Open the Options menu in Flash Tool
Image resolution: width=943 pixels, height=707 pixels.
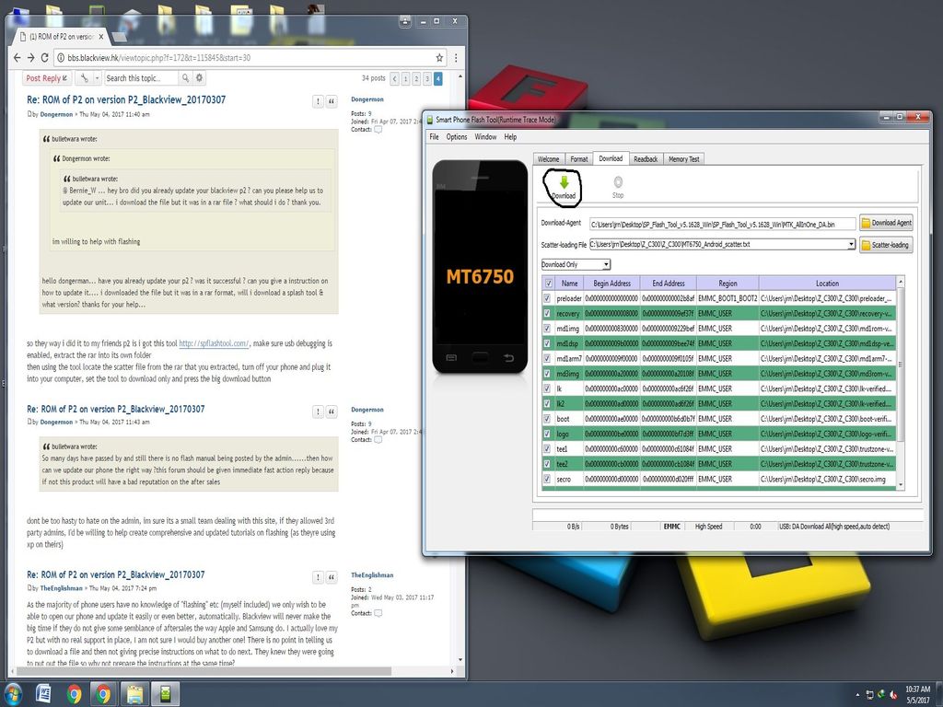[x=457, y=137]
